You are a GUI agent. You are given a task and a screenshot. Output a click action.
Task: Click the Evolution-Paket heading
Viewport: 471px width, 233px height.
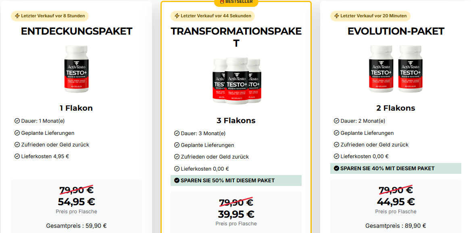pyautogui.click(x=396, y=31)
